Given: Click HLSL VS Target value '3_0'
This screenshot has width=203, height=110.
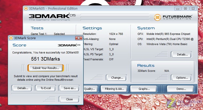Looking at the screenshot, I should (111, 49).
